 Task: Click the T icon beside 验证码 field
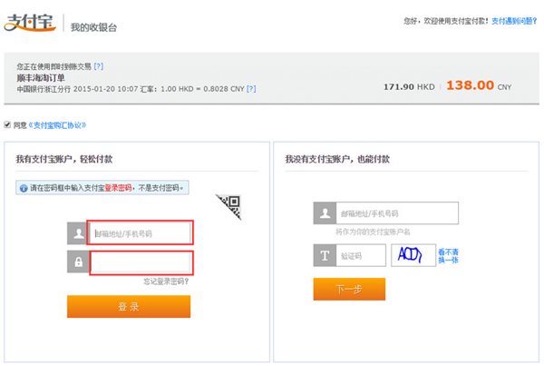click(324, 256)
